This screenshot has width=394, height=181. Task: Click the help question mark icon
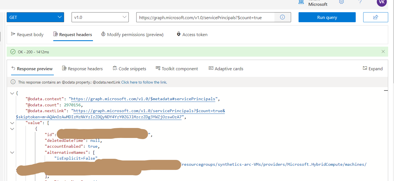(360, 2)
